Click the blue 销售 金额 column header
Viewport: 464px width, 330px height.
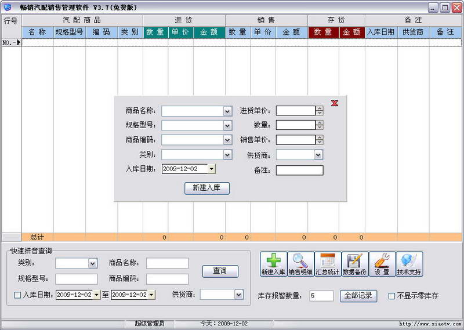click(x=292, y=32)
